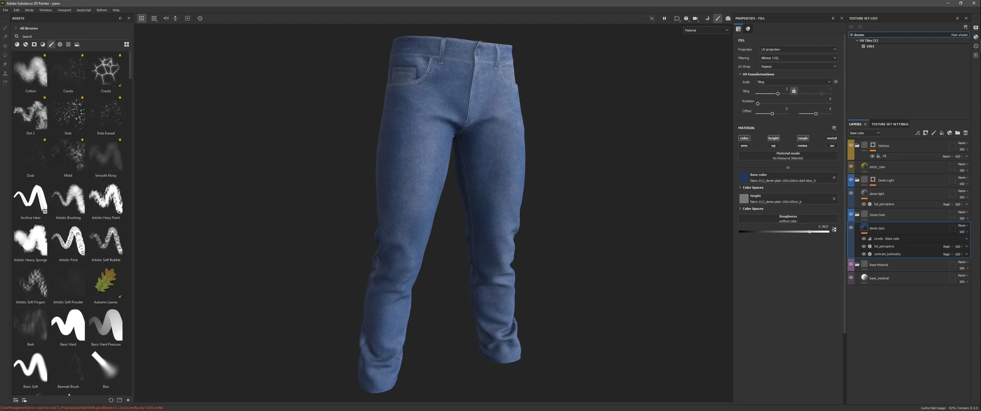Add an effect with the magic wand icon
Screen dimensions: 981x411
point(917,133)
